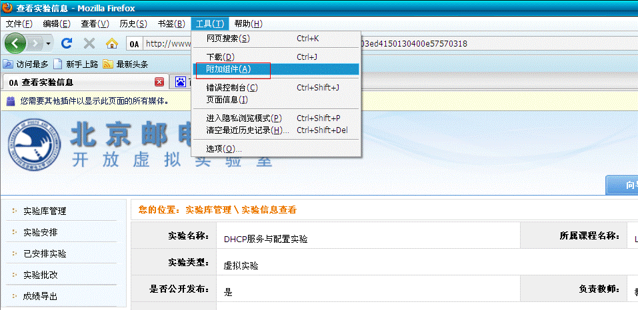Click the 实验安排 sidebar link
The width and height of the screenshot is (638, 310).
45,233
